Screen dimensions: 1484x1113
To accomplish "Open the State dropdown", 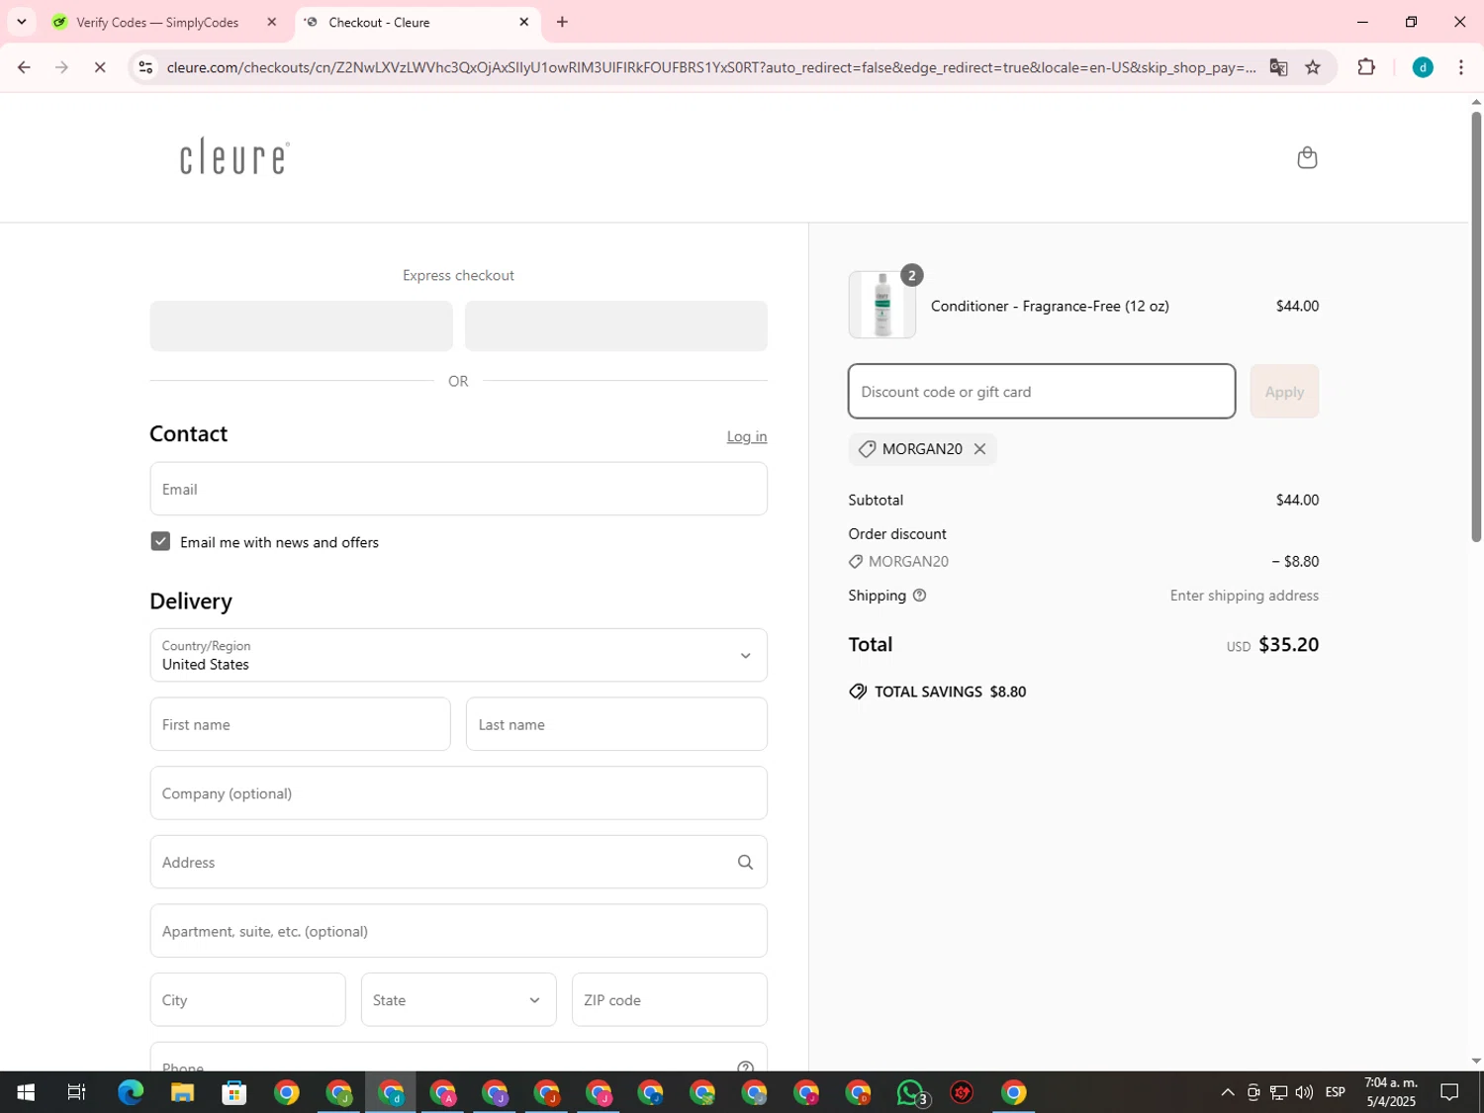I will pyautogui.click(x=458, y=999).
